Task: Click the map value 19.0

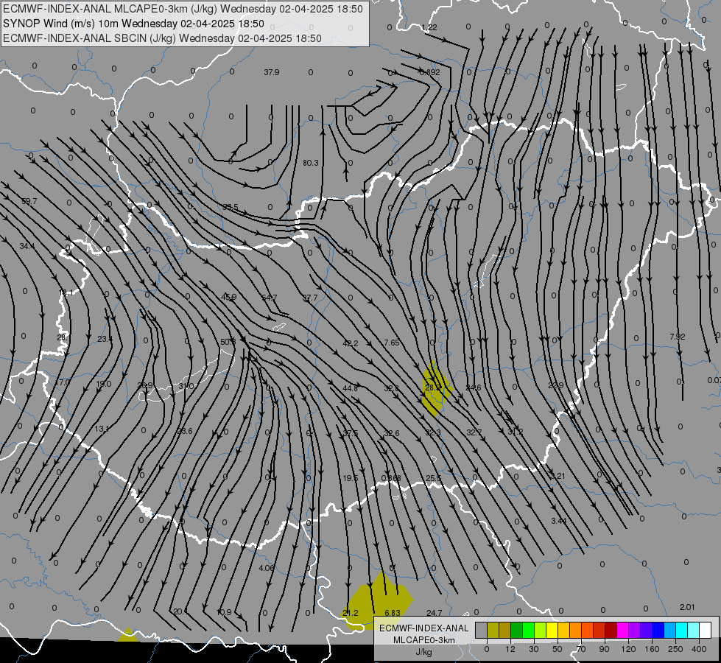Action: point(103,384)
